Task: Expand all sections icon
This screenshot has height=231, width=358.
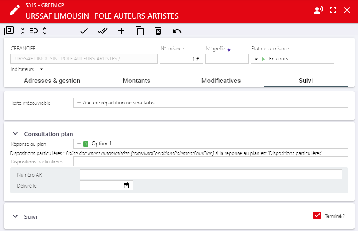Action: pyautogui.click(x=45, y=31)
